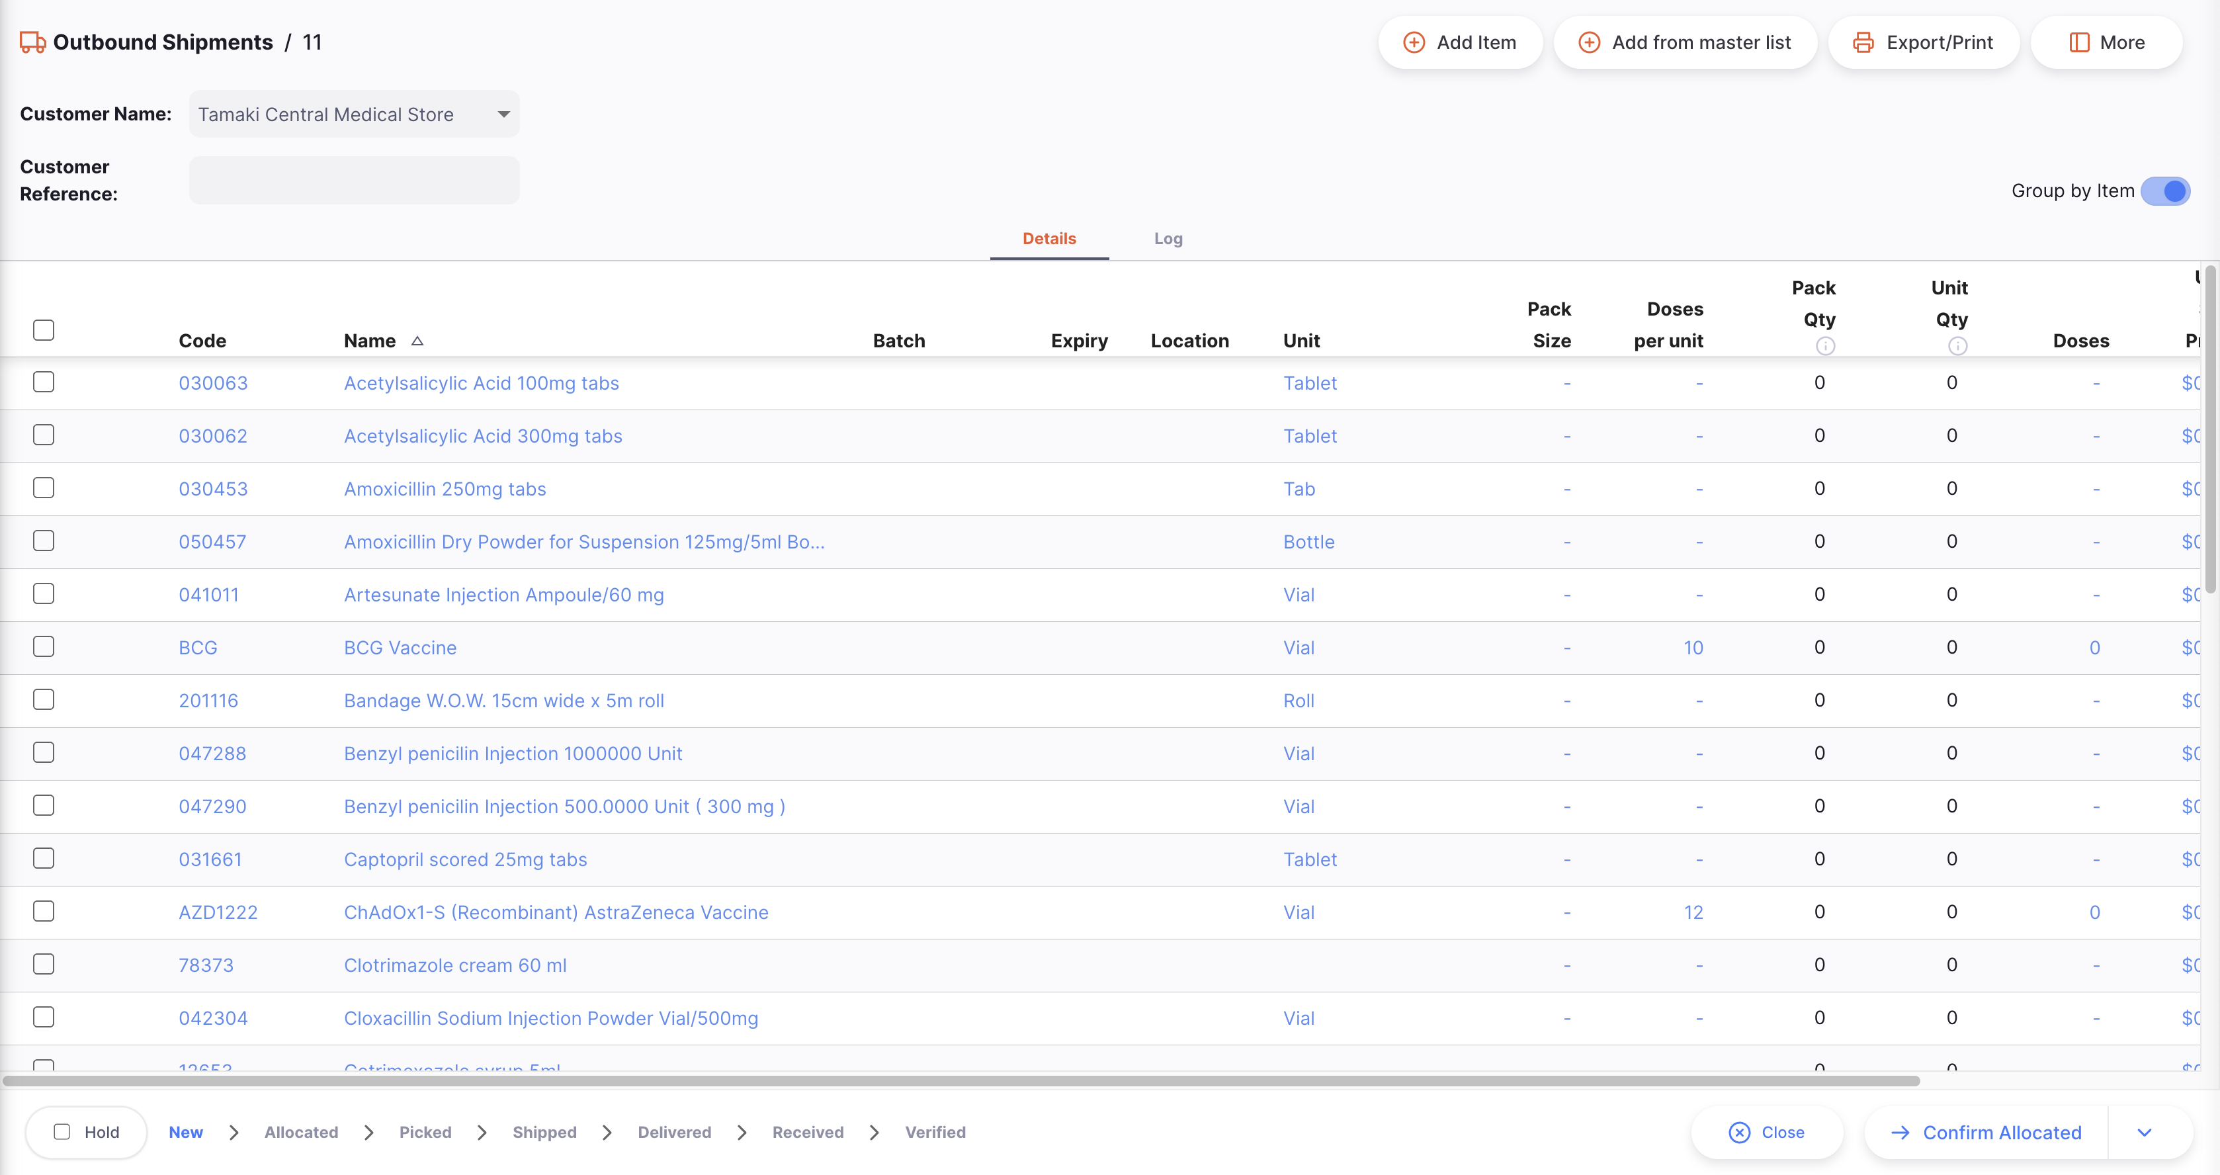Open the Amoxicillin 250mg tabs link

[445, 489]
